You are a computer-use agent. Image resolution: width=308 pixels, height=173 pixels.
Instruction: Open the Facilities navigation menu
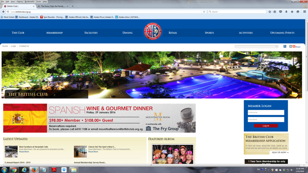coord(91,33)
